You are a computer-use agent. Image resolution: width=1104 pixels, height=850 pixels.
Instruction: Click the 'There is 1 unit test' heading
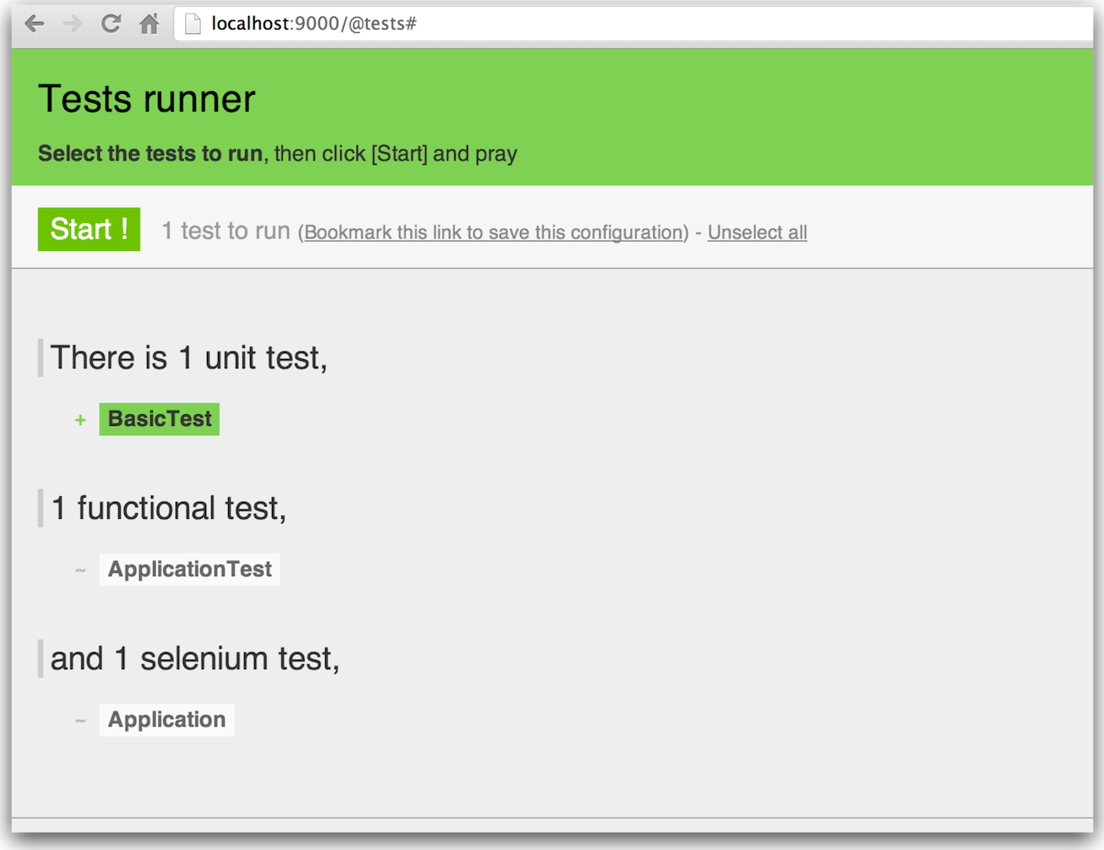(188, 357)
